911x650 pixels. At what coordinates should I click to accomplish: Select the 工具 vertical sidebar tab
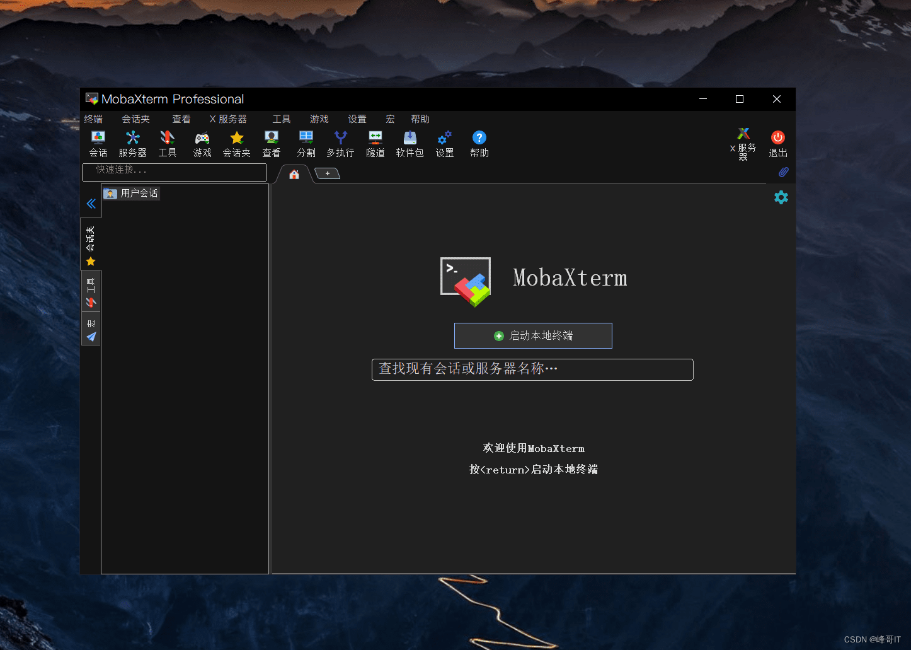91,292
